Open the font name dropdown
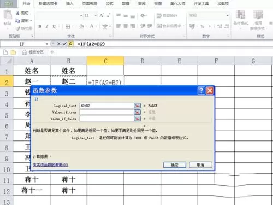The width and height of the screenshot is (273, 205). (x=81, y=16)
